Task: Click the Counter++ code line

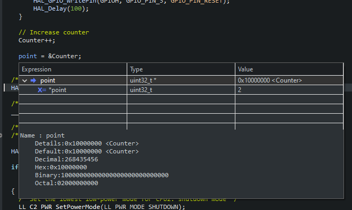Action: click(x=37, y=40)
